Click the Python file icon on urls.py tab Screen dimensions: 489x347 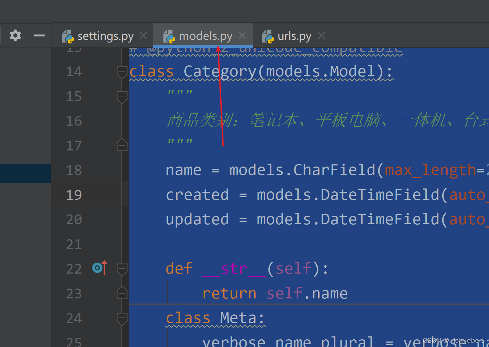coord(268,37)
